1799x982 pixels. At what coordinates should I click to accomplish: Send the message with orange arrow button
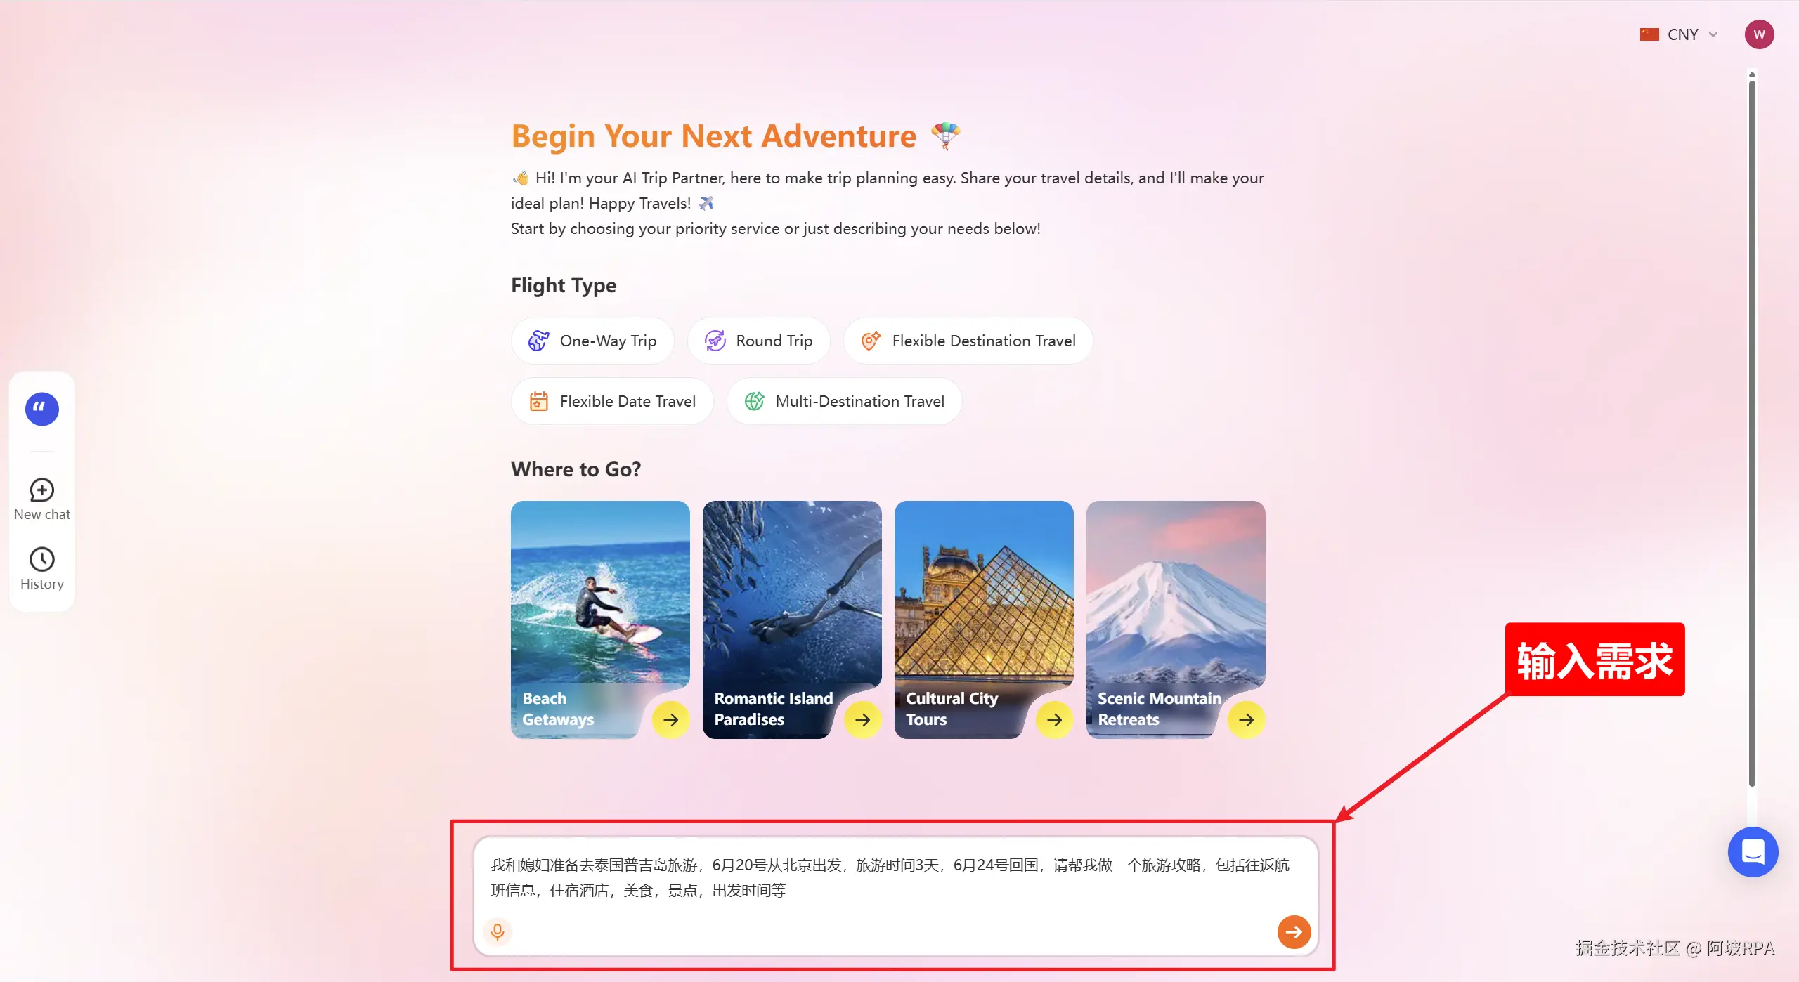click(1294, 932)
